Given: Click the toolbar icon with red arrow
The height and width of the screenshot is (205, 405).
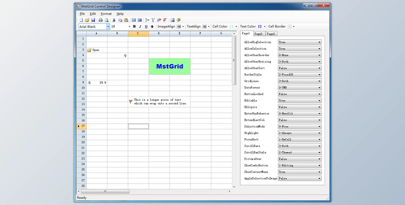Looking at the screenshot, I should (159, 20).
